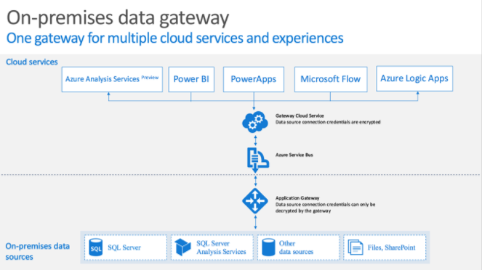
Task: Click the 'Preview' superscript text
Action: (150, 78)
